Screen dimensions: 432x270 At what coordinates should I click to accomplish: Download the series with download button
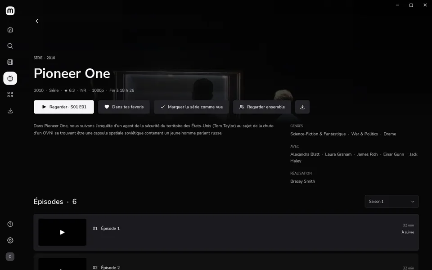[x=302, y=107]
